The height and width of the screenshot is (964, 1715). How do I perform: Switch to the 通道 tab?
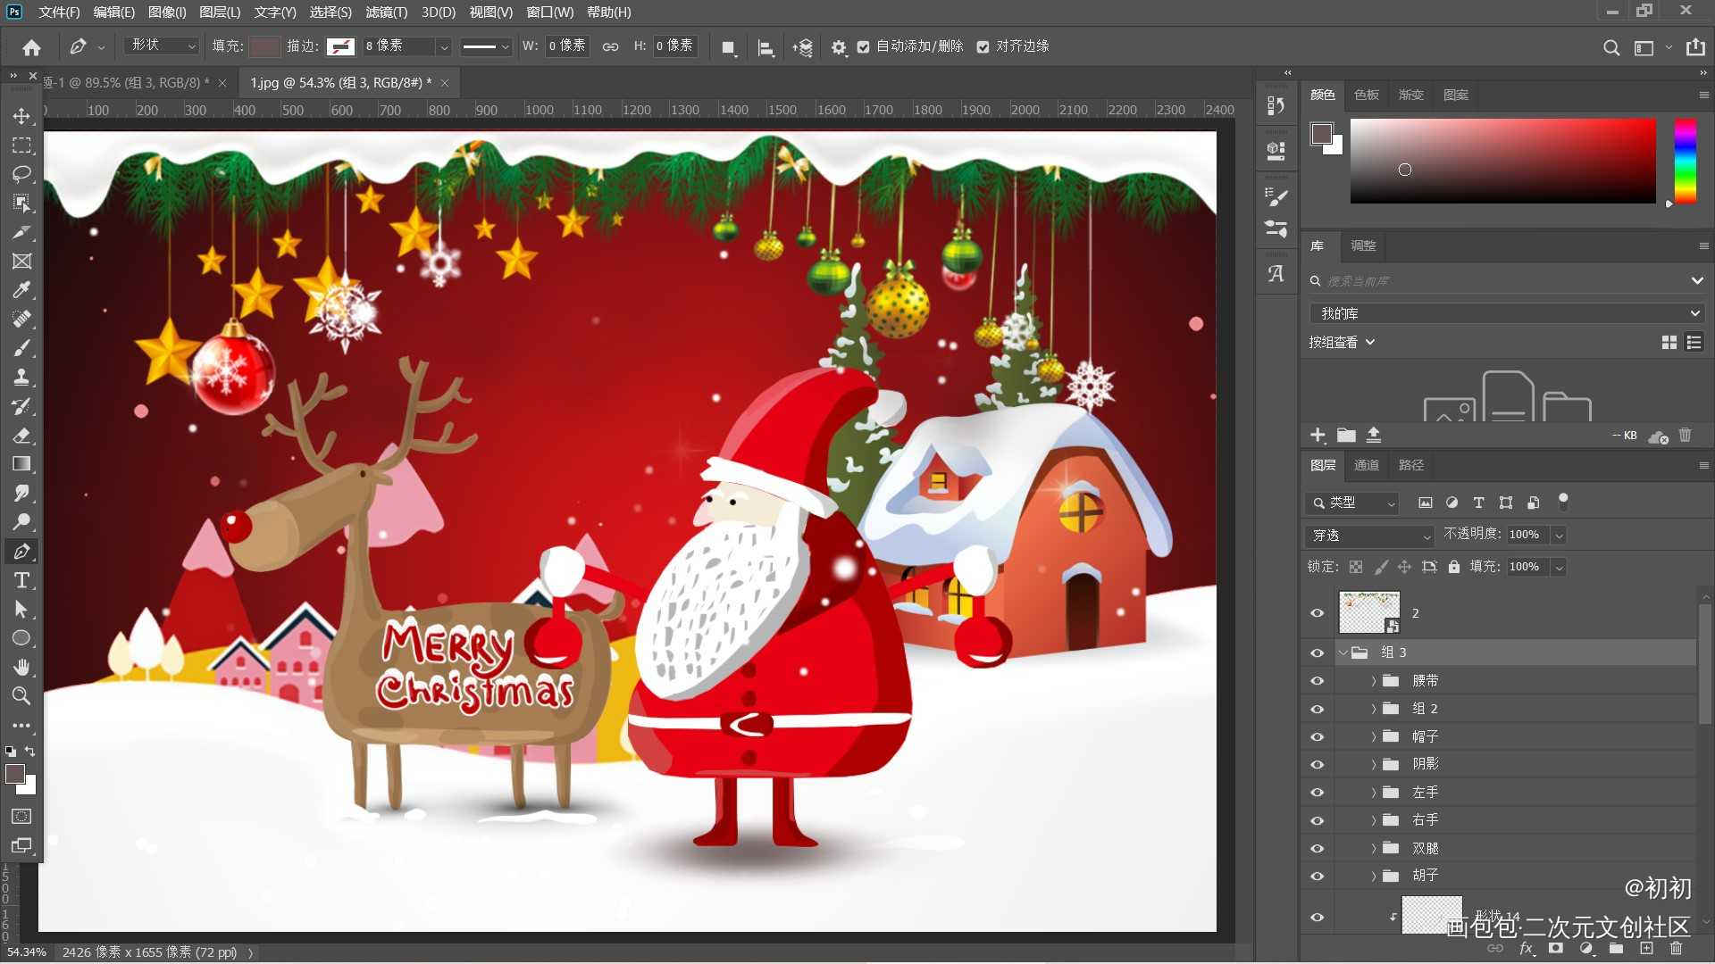click(1366, 465)
